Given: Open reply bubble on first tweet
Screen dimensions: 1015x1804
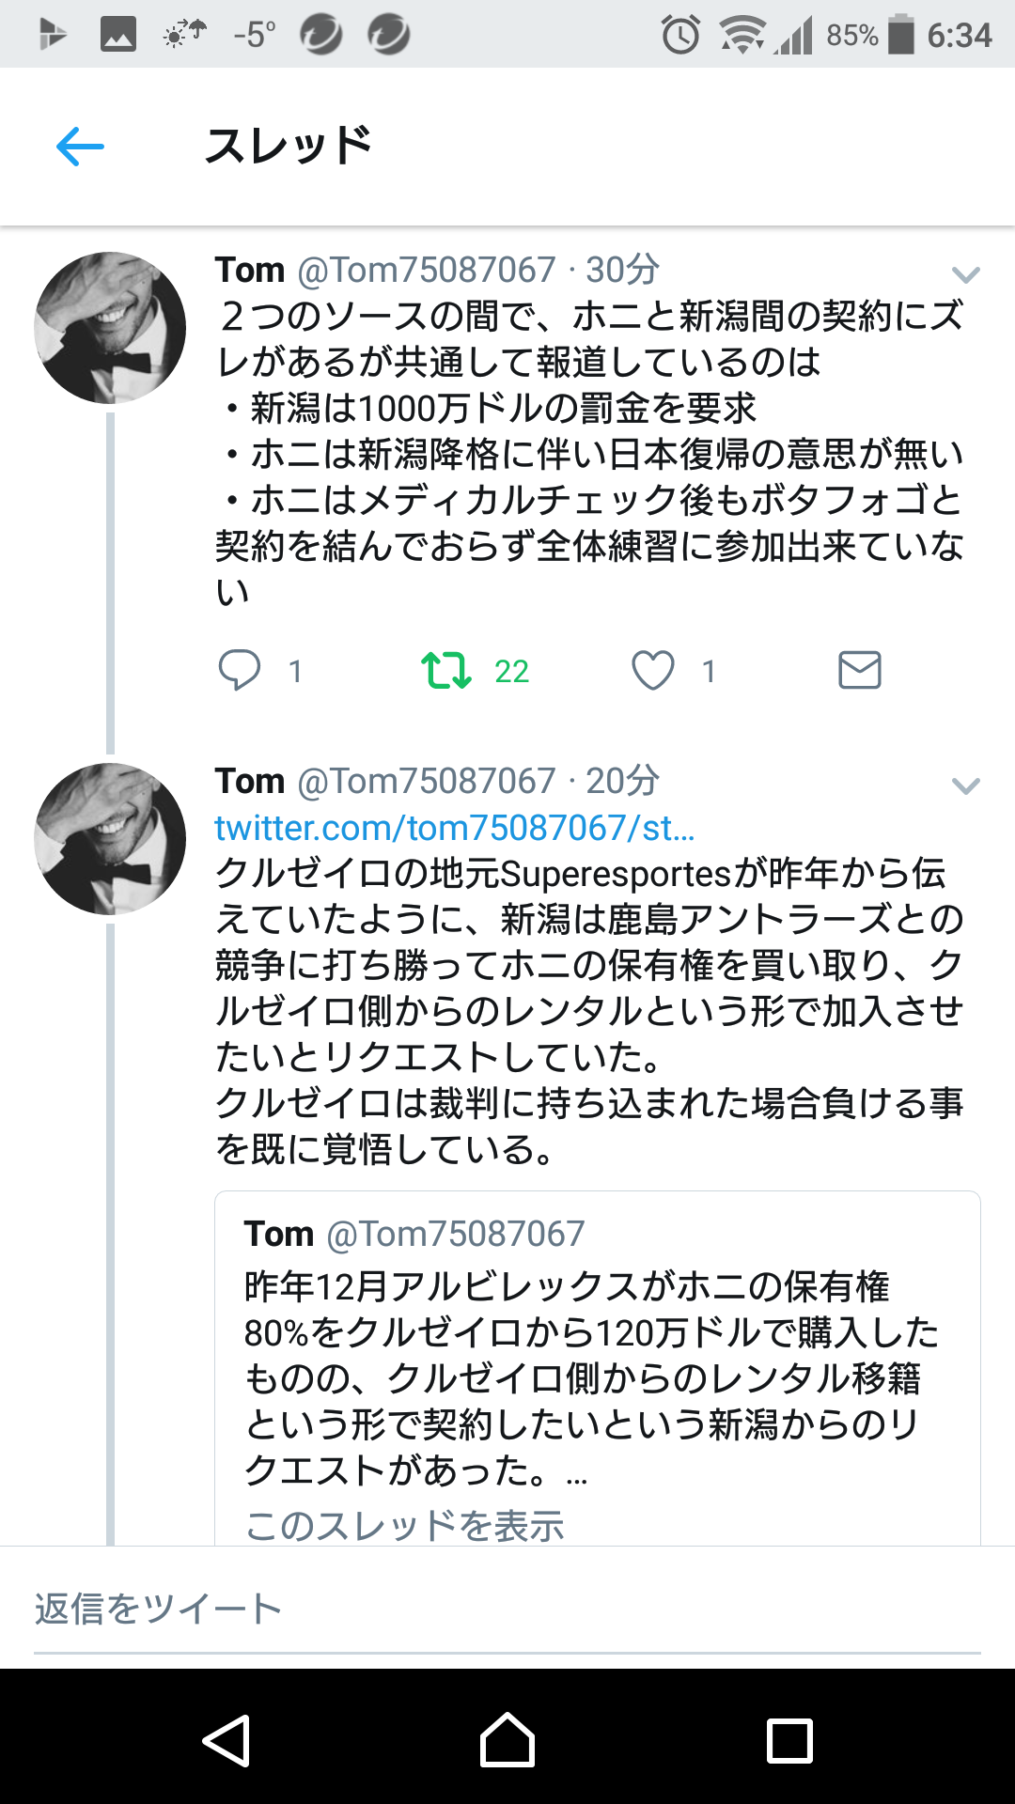Looking at the screenshot, I should coord(240,670).
